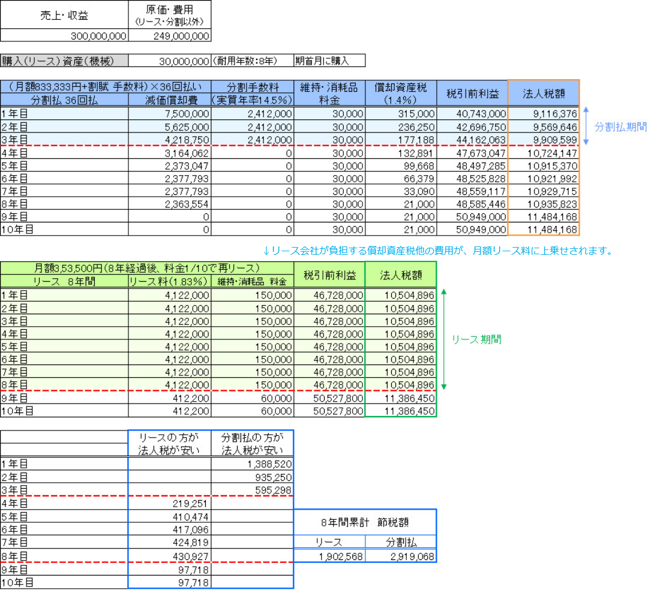Click the 8年間累計 節税額 header cell
Viewport: 648px width, 590px height.
click(x=365, y=522)
